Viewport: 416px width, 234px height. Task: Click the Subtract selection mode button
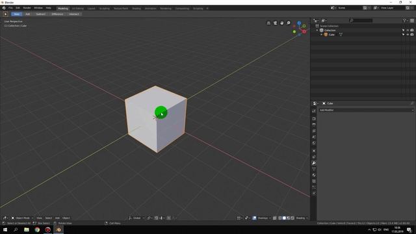tap(40, 14)
